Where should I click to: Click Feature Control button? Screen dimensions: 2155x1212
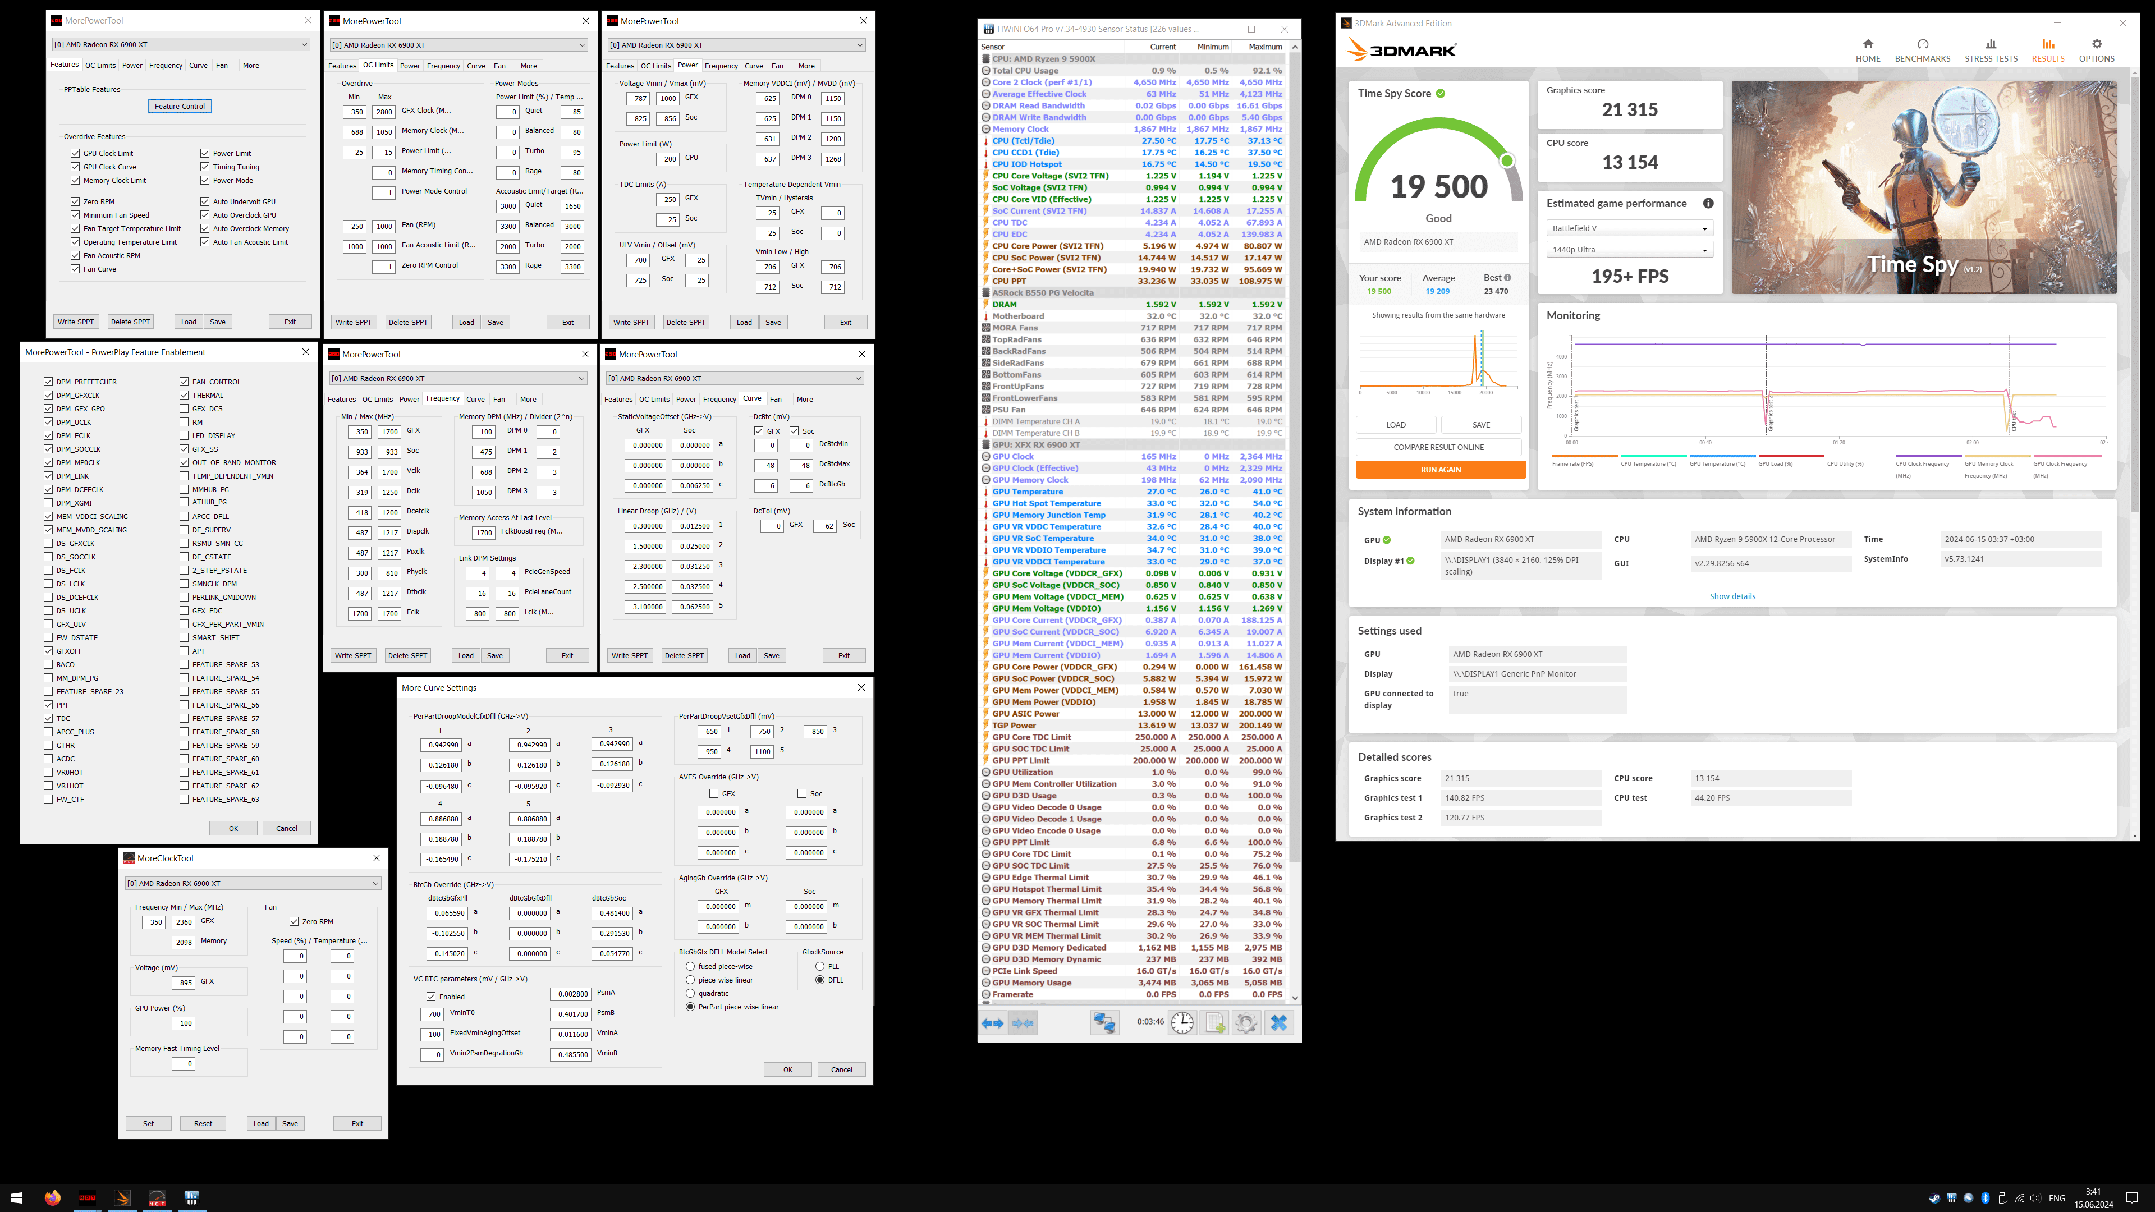point(180,106)
